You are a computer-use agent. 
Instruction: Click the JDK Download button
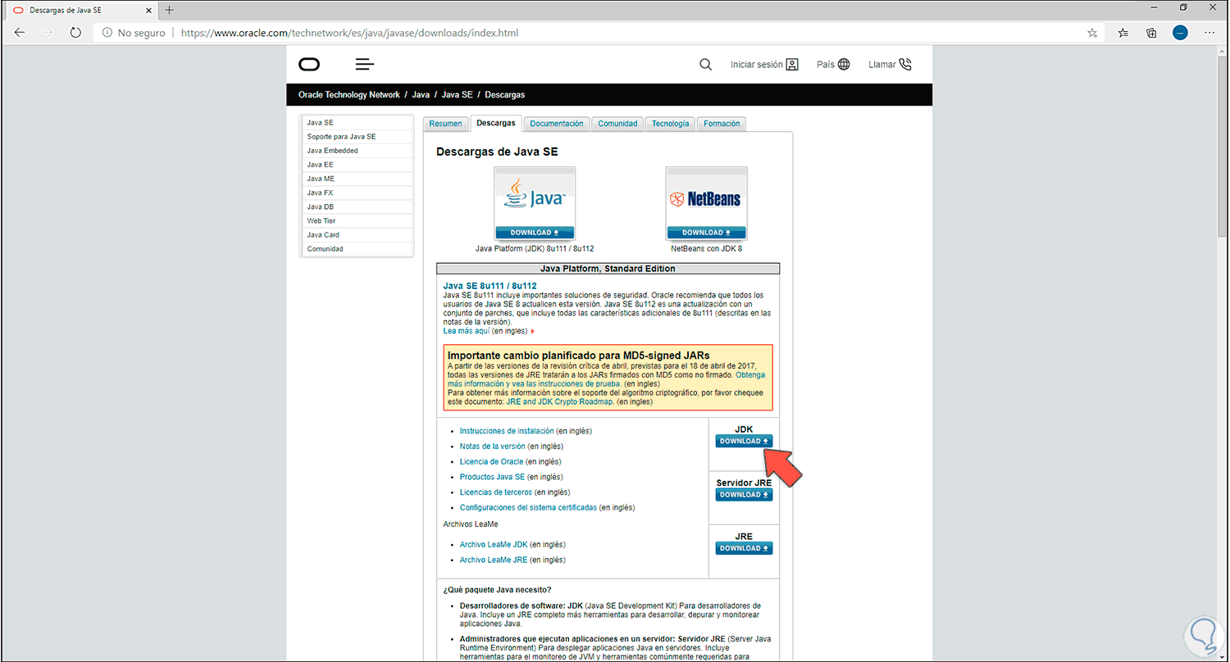(x=744, y=441)
